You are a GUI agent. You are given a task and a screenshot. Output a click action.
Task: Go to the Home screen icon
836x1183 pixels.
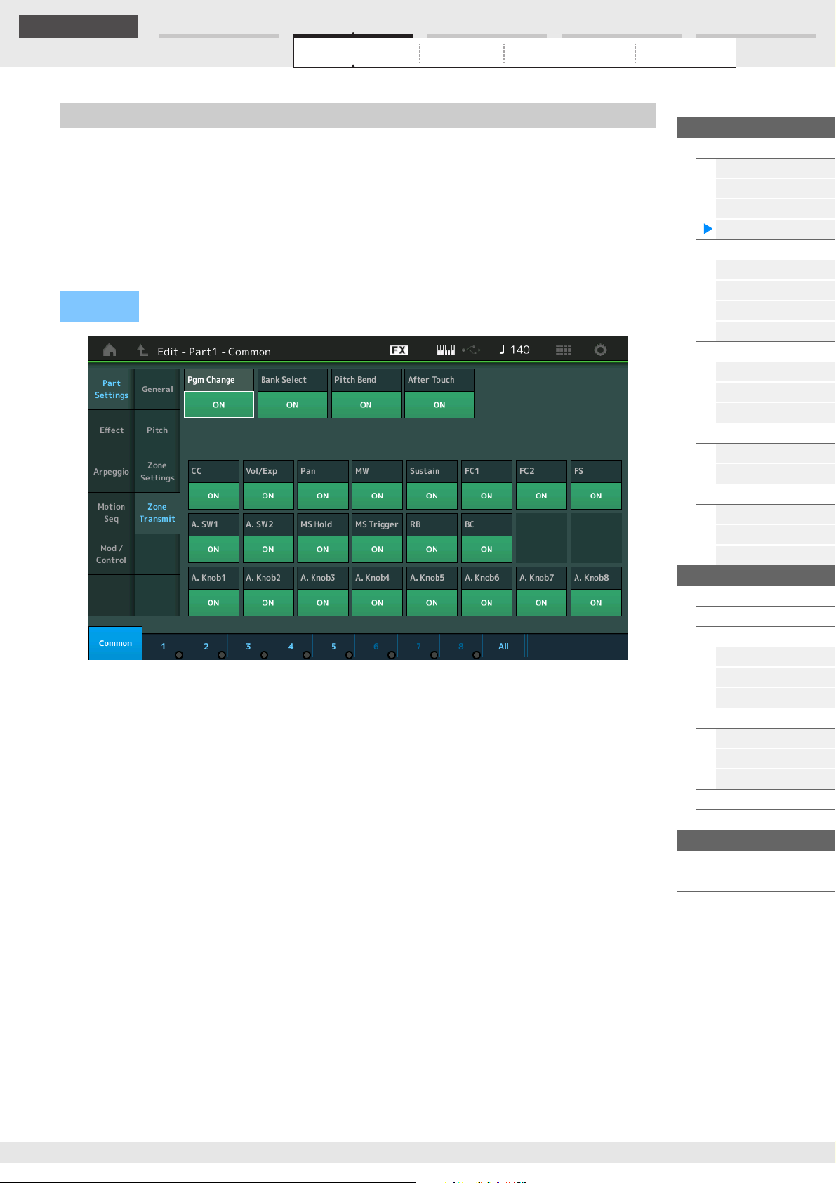(110, 350)
